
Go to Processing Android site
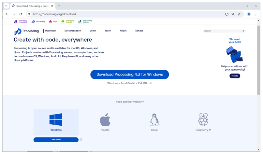point(68,21)
